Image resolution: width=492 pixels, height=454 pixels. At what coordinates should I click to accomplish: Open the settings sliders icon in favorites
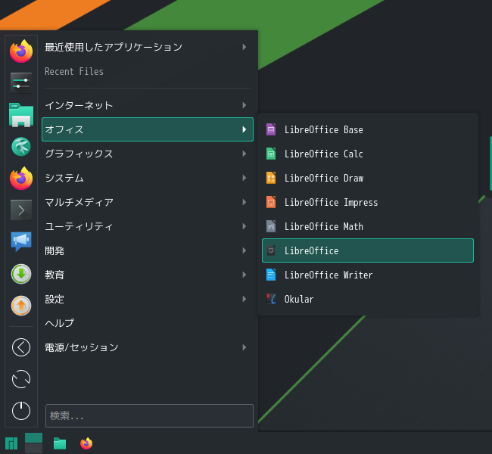click(x=21, y=83)
